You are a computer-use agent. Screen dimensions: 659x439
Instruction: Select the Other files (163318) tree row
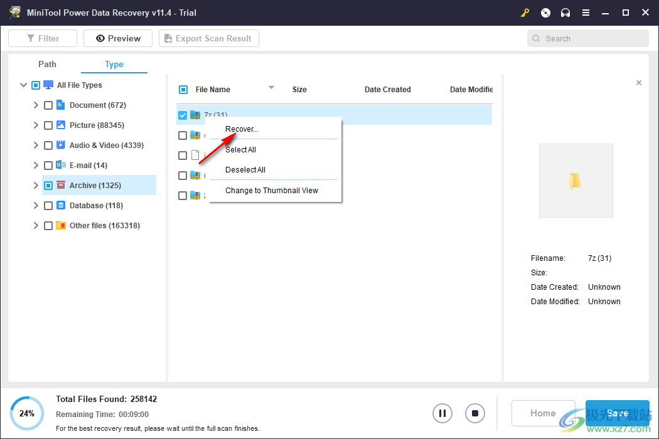[x=99, y=226]
